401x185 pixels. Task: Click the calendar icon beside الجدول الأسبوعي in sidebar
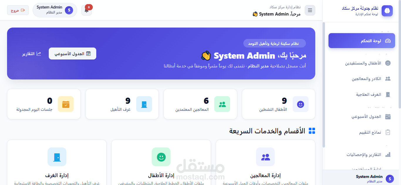[388, 116]
